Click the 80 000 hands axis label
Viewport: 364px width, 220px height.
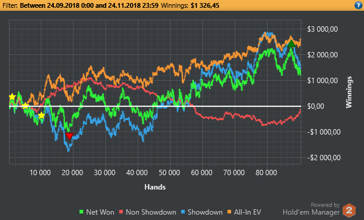[x=266, y=173]
